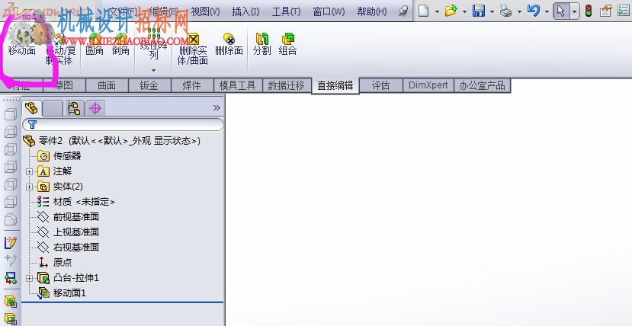
Task: Open the ConfigurationManager tab icon
Action: click(75, 108)
